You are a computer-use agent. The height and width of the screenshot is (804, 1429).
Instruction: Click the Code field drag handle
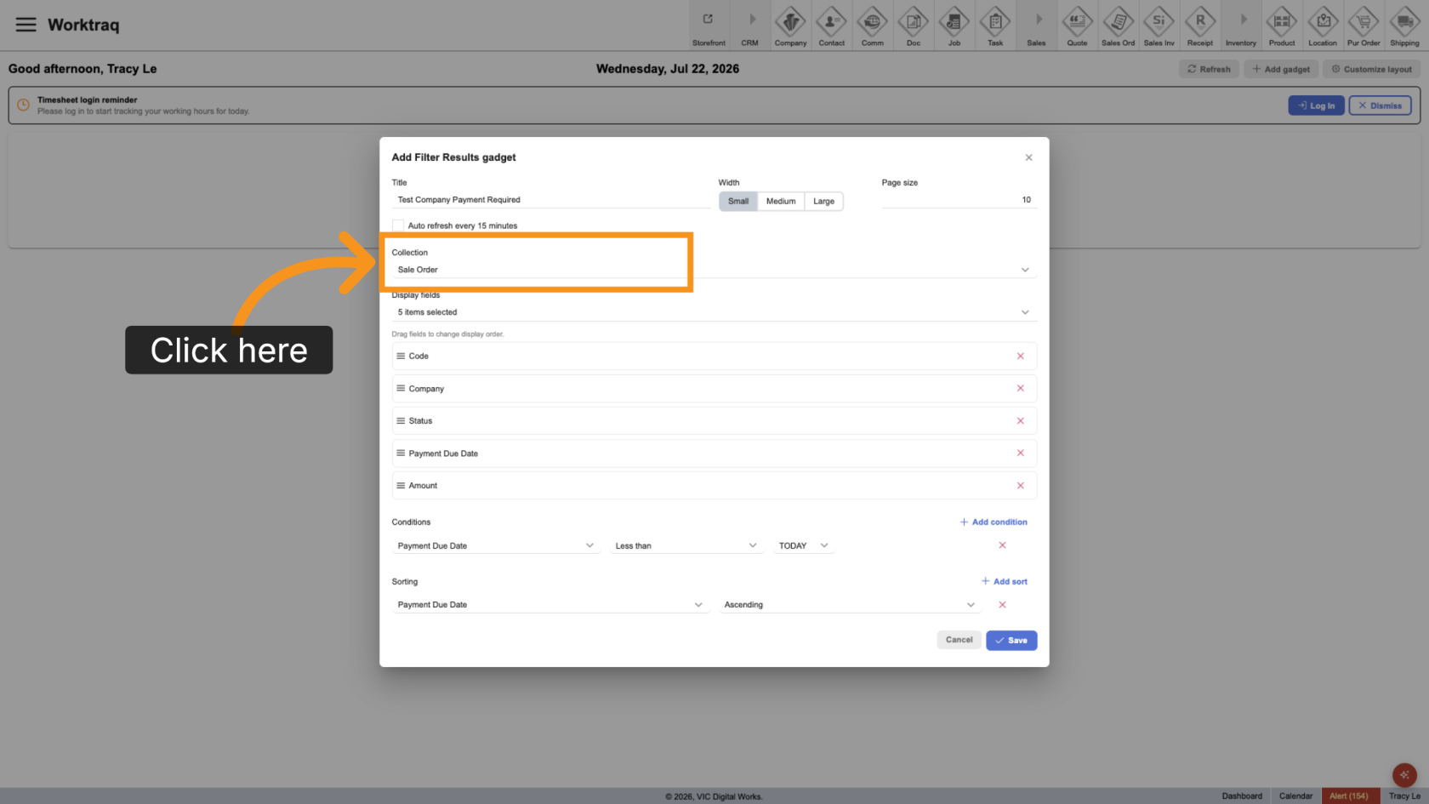coord(401,356)
